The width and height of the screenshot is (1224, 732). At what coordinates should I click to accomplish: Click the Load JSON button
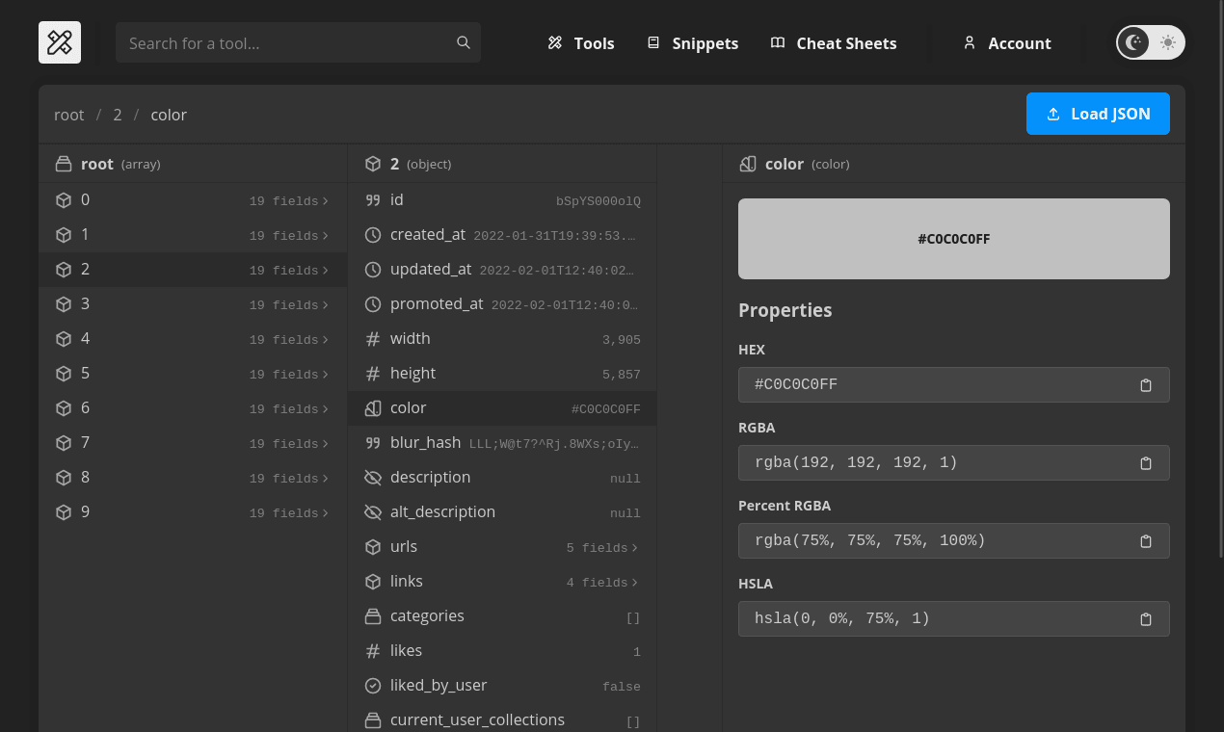[x=1098, y=114]
